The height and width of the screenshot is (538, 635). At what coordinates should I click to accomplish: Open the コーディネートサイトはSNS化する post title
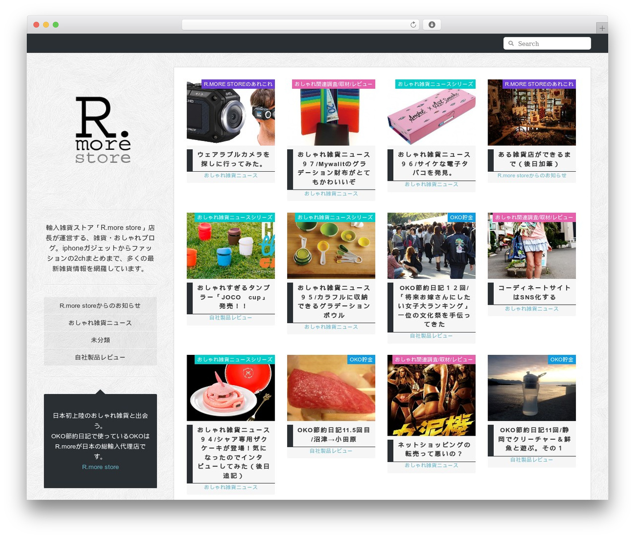[x=534, y=292]
